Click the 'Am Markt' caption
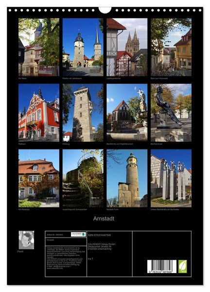210x292 pixels. tap(22, 78)
